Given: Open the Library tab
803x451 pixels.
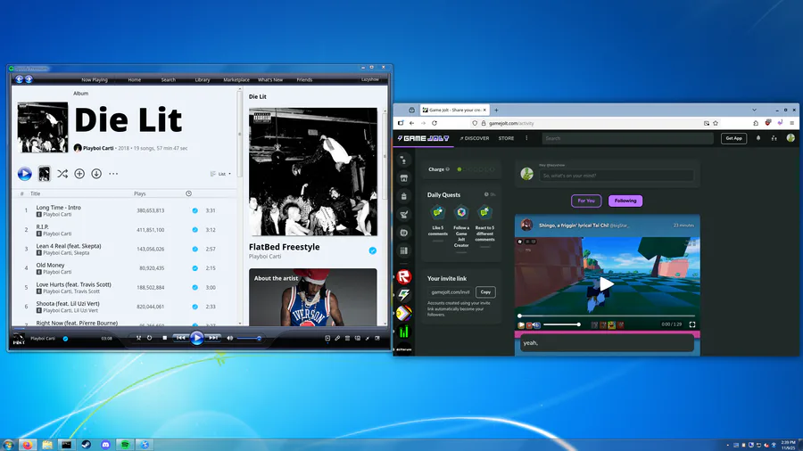Looking at the screenshot, I should point(203,79).
